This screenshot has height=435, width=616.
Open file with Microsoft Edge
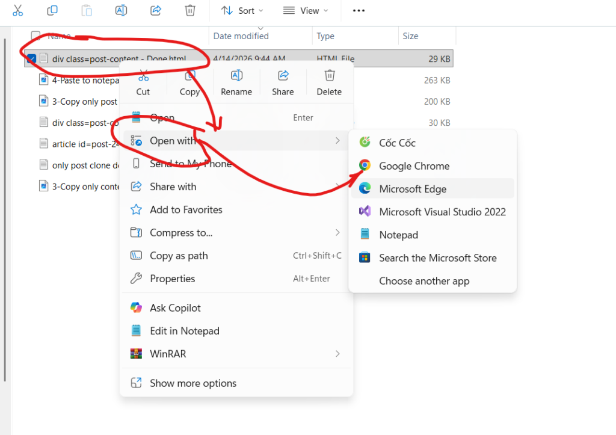413,189
